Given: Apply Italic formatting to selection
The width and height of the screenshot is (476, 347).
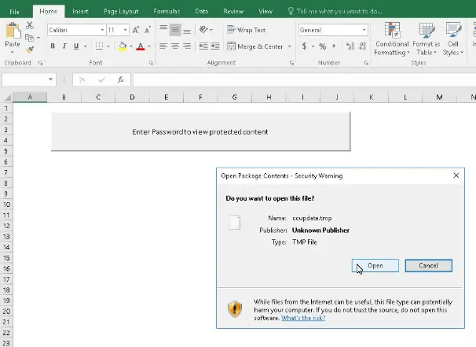Looking at the screenshot, I should 66,46.
